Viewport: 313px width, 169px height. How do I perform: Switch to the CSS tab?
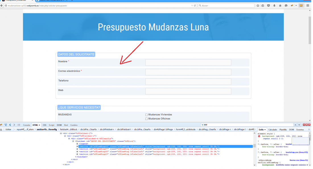44,125
